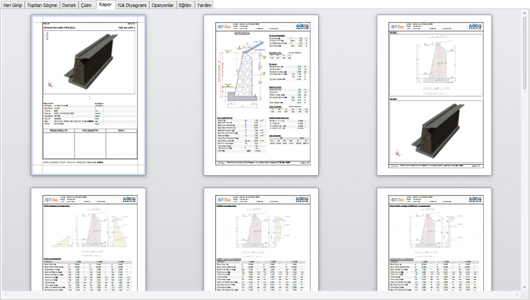Click the horizontal scrollbar right arrow
Screen dimensions: 530x300
tap(518, 295)
